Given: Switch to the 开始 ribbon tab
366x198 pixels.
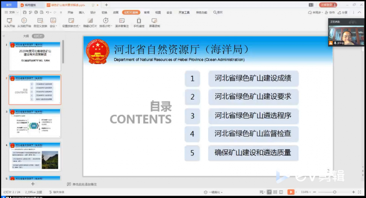Looking at the screenshot, I should [x=70, y=12].
